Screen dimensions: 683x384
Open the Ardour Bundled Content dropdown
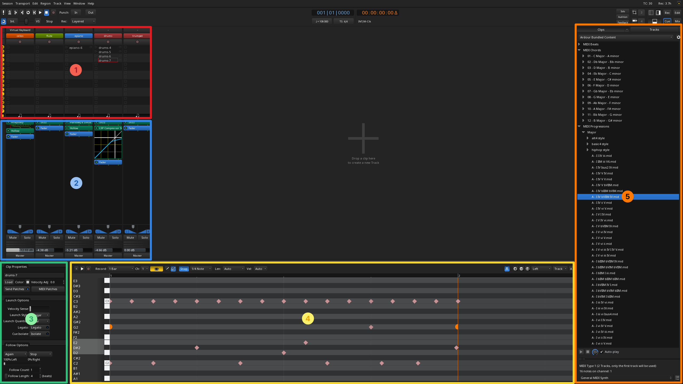(626, 37)
